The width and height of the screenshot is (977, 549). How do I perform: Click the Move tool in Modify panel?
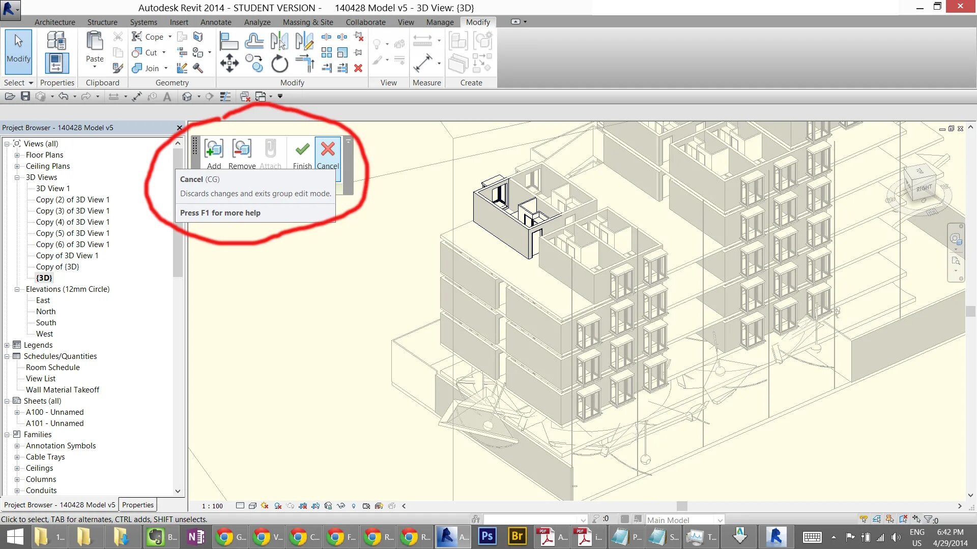[229, 64]
